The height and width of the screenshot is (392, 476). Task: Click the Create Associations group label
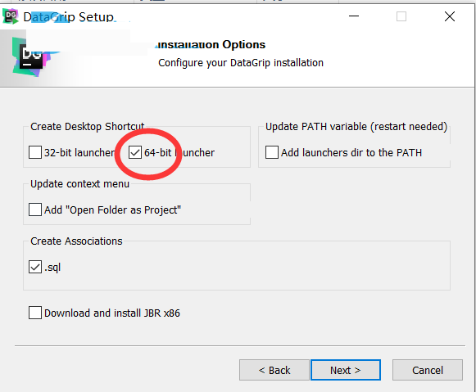(x=76, y=241)
